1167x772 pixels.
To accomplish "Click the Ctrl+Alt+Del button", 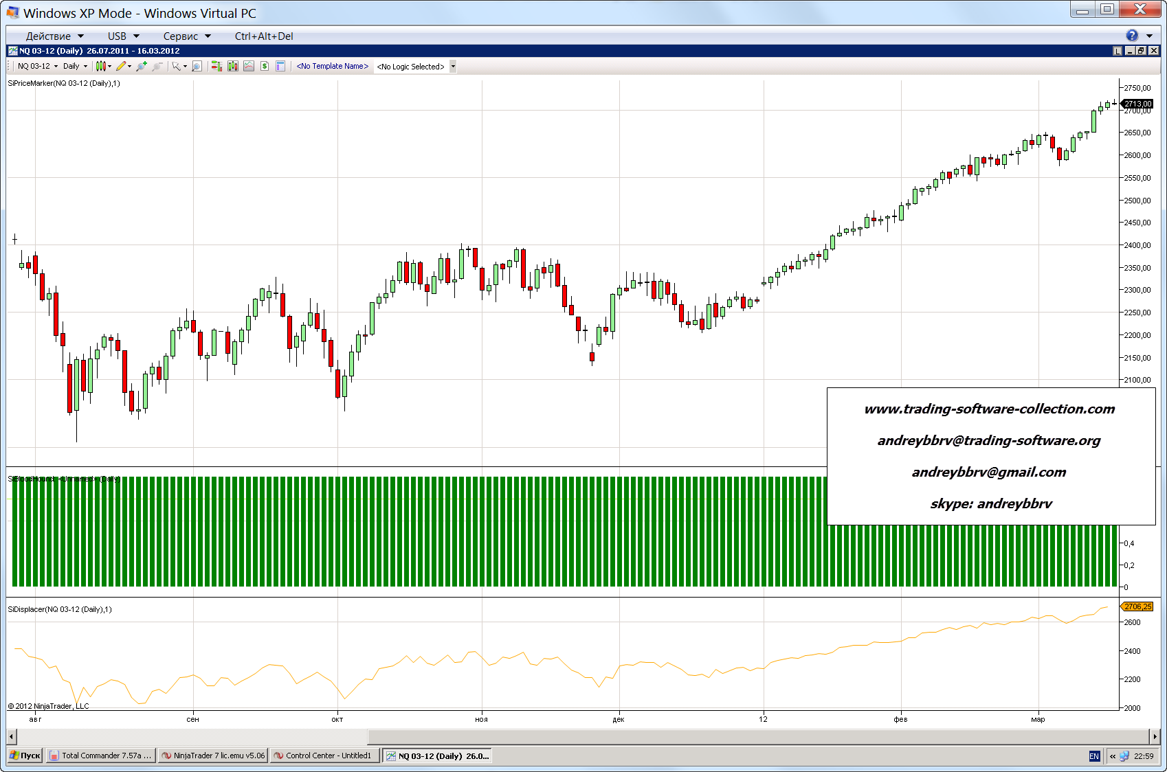I will (264, 36).
